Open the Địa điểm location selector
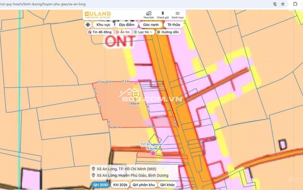This screenshot has height=190, width=303. click(x=127, y=25)
